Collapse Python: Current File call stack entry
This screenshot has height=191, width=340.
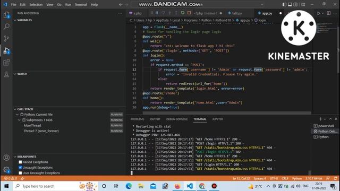17,115
